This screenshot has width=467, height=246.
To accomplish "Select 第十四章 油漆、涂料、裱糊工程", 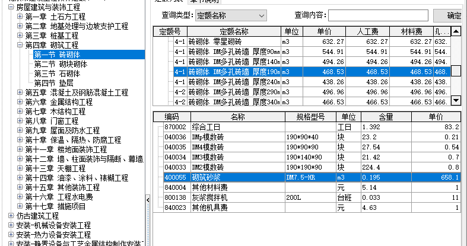I will coord(77,178).
